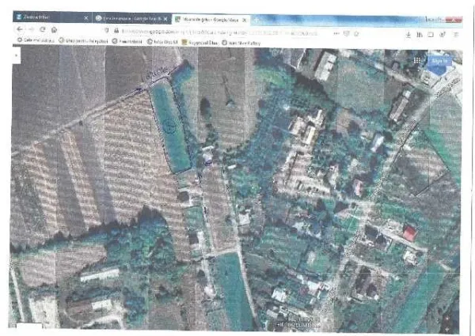
Task: Click the tracking protection shield icon
Action: click(107, 31)
